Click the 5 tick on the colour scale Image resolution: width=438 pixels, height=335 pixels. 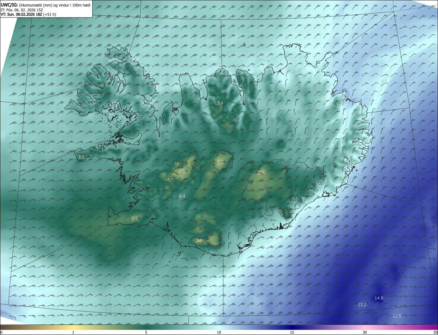[x=146, y=332]
